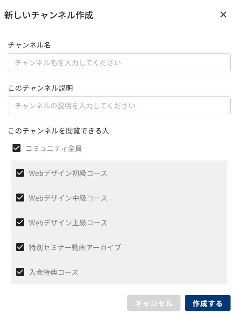Toggle the Webデザイン上級コース checkbox

pos(20,222)
